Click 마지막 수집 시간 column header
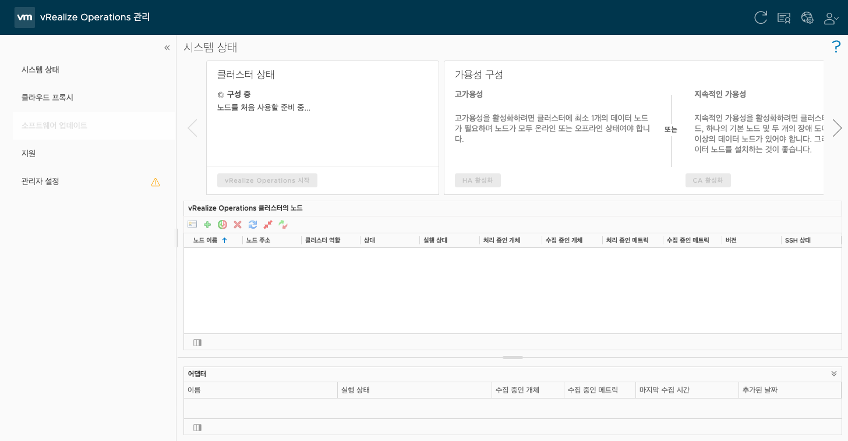The height and width of the screenshot is (441, 848). click(687, 390)
